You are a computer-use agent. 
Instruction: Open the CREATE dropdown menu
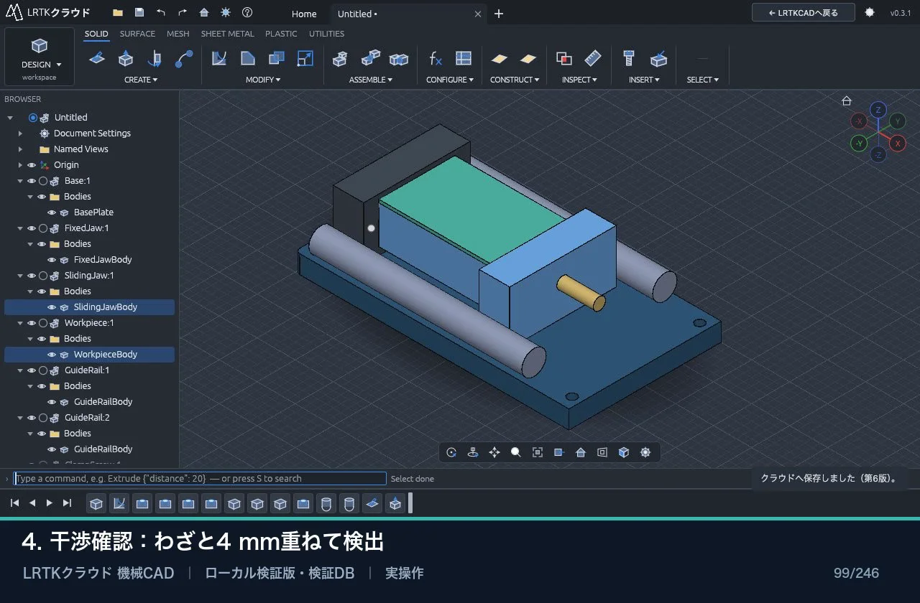tap(141, 80)
